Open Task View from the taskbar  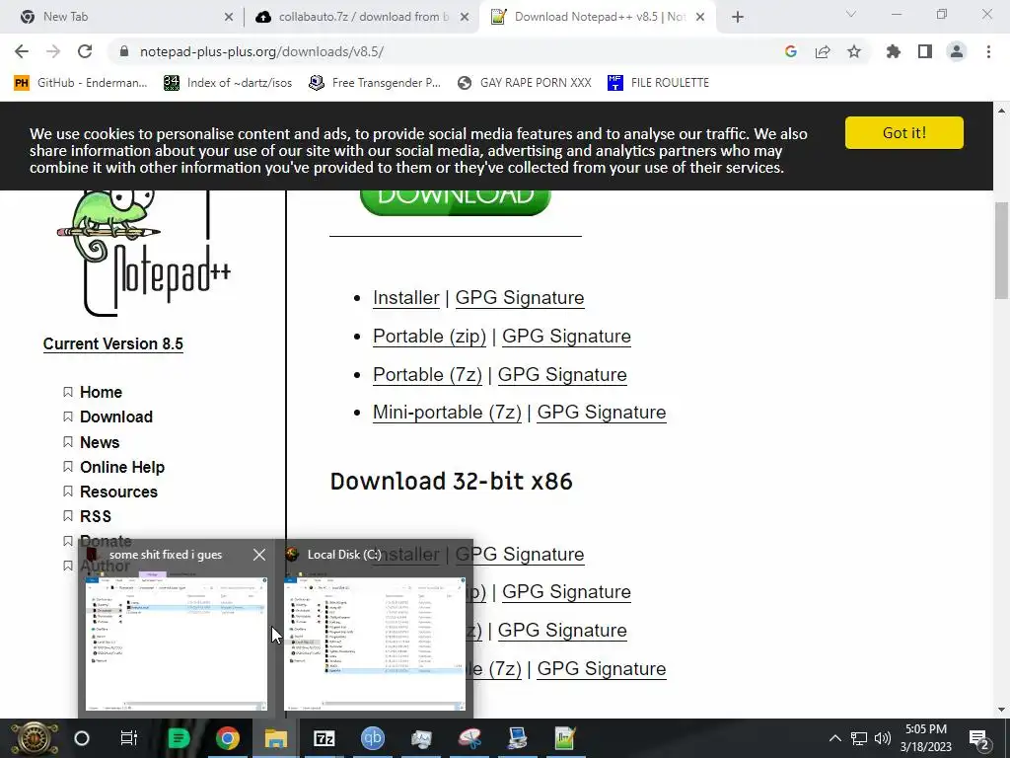click(129, 738)
